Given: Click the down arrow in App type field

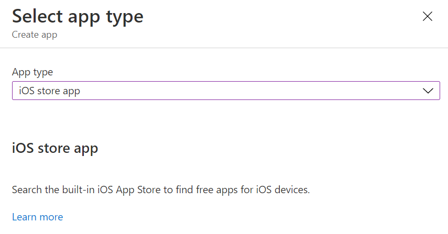Looking at the screenshot, I should 428,91.
